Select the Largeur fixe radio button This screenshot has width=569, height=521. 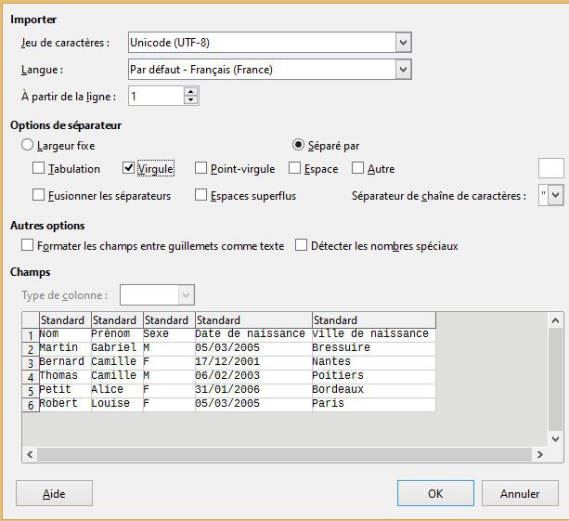pos(27,145)
